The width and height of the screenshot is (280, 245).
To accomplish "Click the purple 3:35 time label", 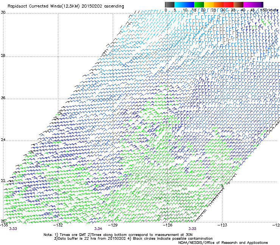I will coord(192,229).
